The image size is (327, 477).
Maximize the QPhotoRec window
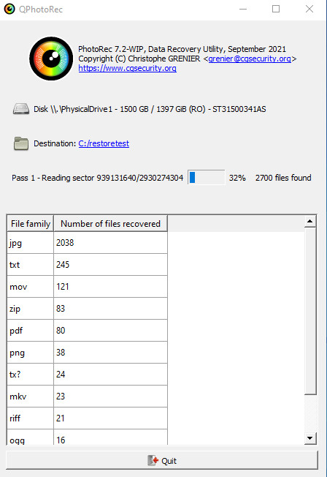coord(276,9)
